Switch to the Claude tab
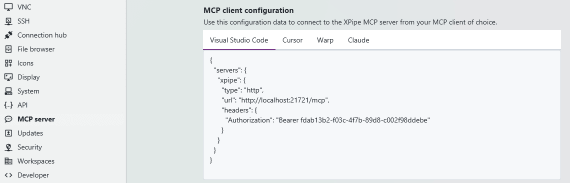 tap(359, 40)
